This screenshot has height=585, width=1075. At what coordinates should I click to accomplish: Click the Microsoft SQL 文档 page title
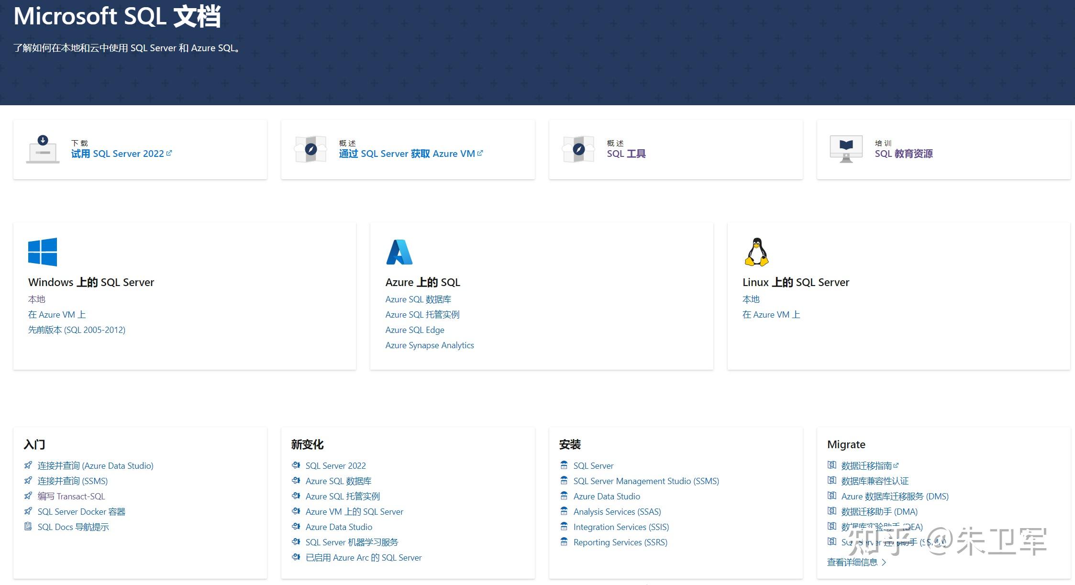[117, 16]
